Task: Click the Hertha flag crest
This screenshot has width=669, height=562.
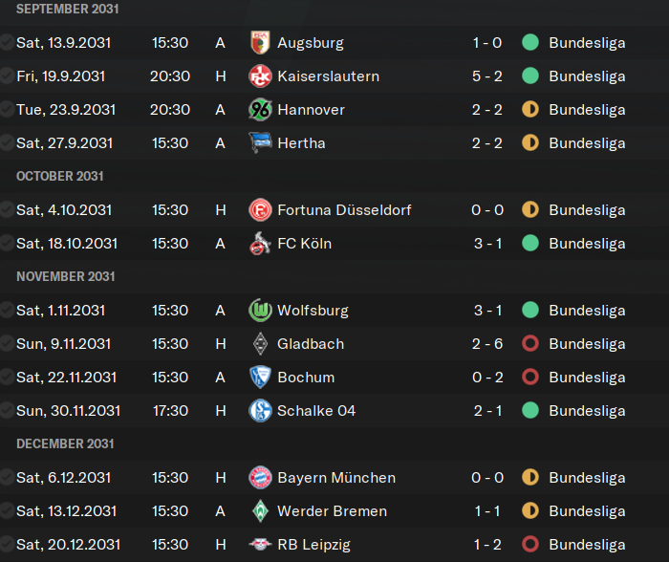Action: pyautogui.click(x=260, y=143)
